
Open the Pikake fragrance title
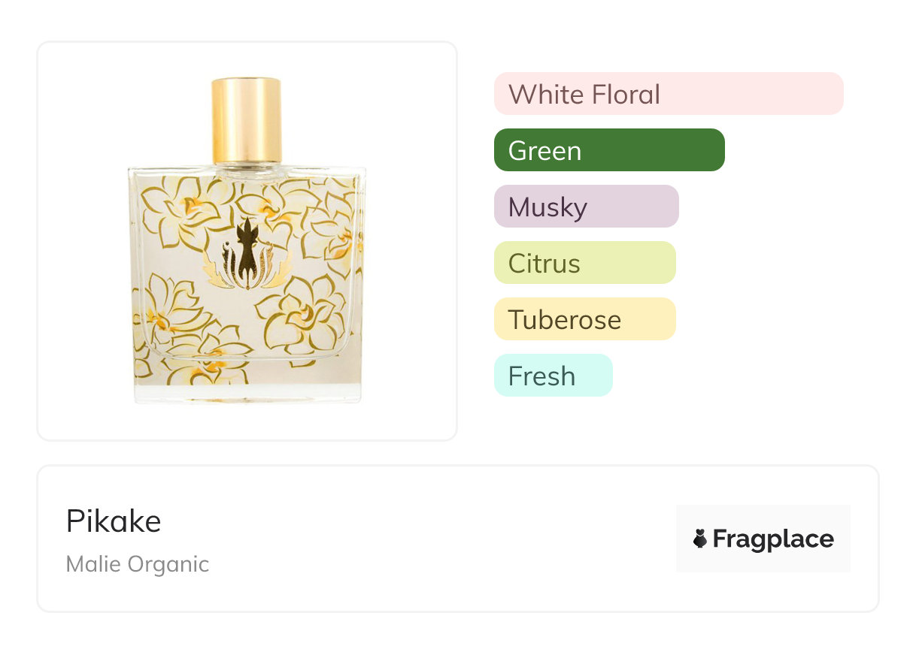pos(114,521)
